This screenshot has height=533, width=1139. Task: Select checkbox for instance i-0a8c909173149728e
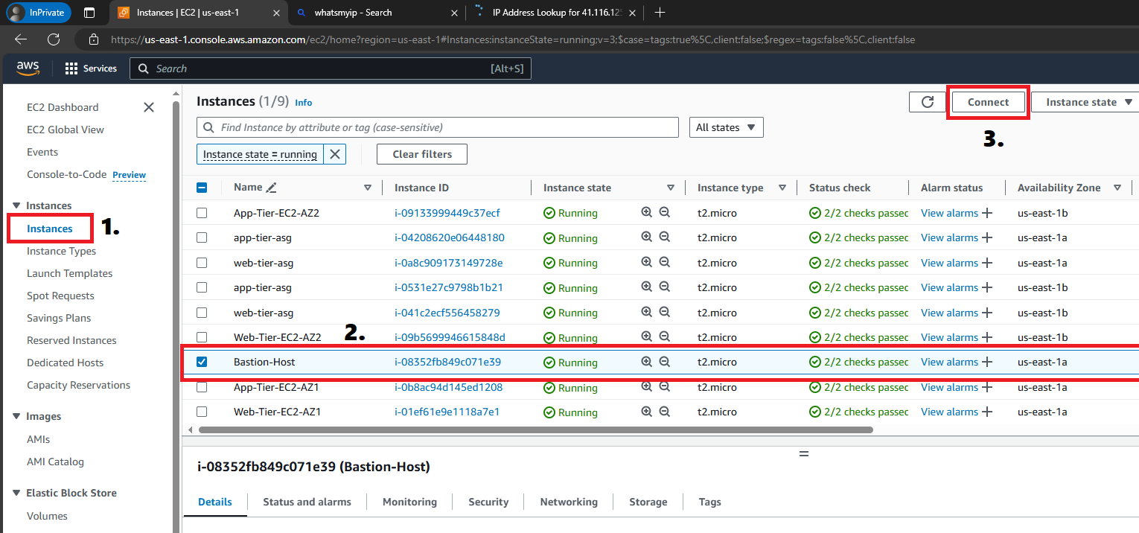202,263
